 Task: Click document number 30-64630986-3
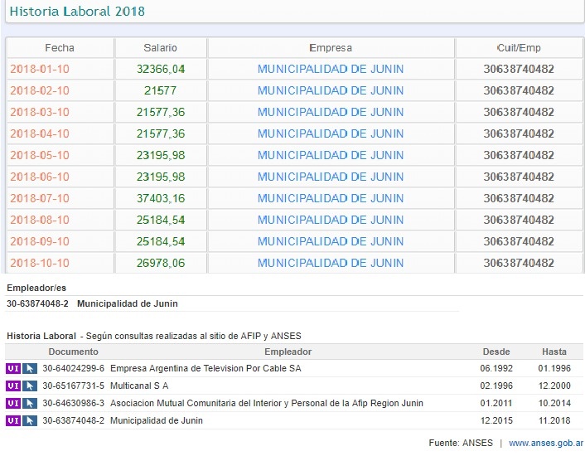74,404
